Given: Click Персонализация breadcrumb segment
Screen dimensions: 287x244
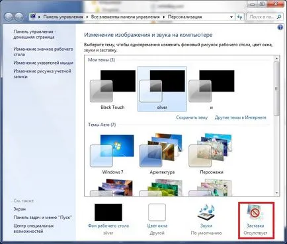Looking at the screenshot, I should (x=184, y=16).
